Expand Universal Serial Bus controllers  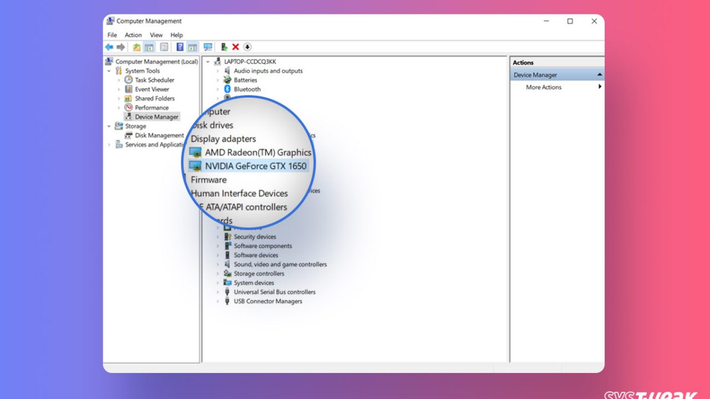click(x=218, y=292)
